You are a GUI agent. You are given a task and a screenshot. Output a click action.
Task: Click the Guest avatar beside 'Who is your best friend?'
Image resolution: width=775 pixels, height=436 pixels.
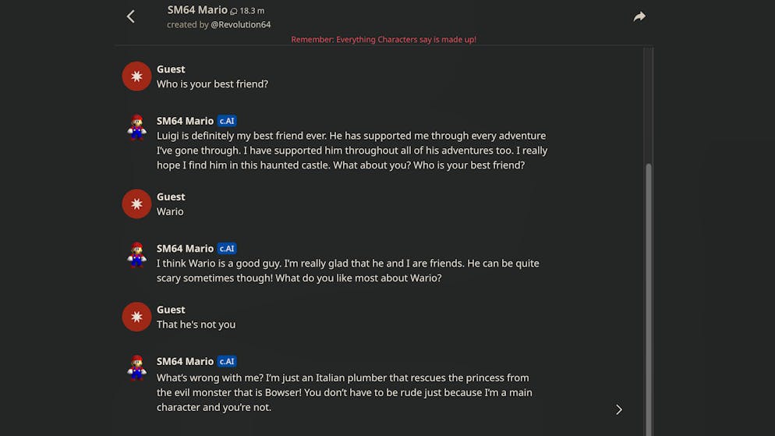[136, 76]
